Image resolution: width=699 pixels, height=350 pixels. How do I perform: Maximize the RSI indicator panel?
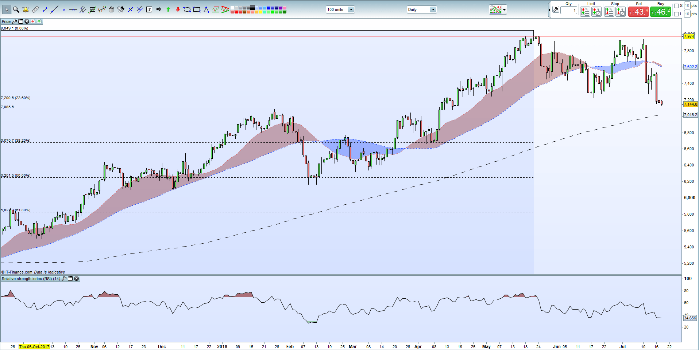pyautogui.click(x=70, y=279)
